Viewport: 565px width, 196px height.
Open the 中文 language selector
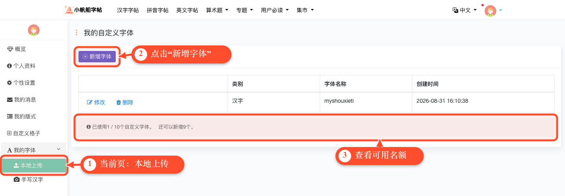pos(465,10)
